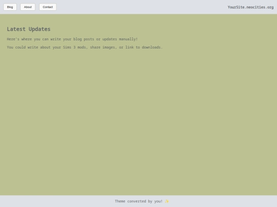Click the YourSite.neocities.org site title
The width and height of the screenshot is (277, 207).
tap(250, 7)
